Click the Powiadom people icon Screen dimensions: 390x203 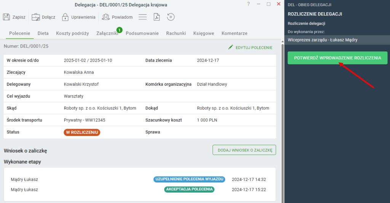(x=106, y=17)
